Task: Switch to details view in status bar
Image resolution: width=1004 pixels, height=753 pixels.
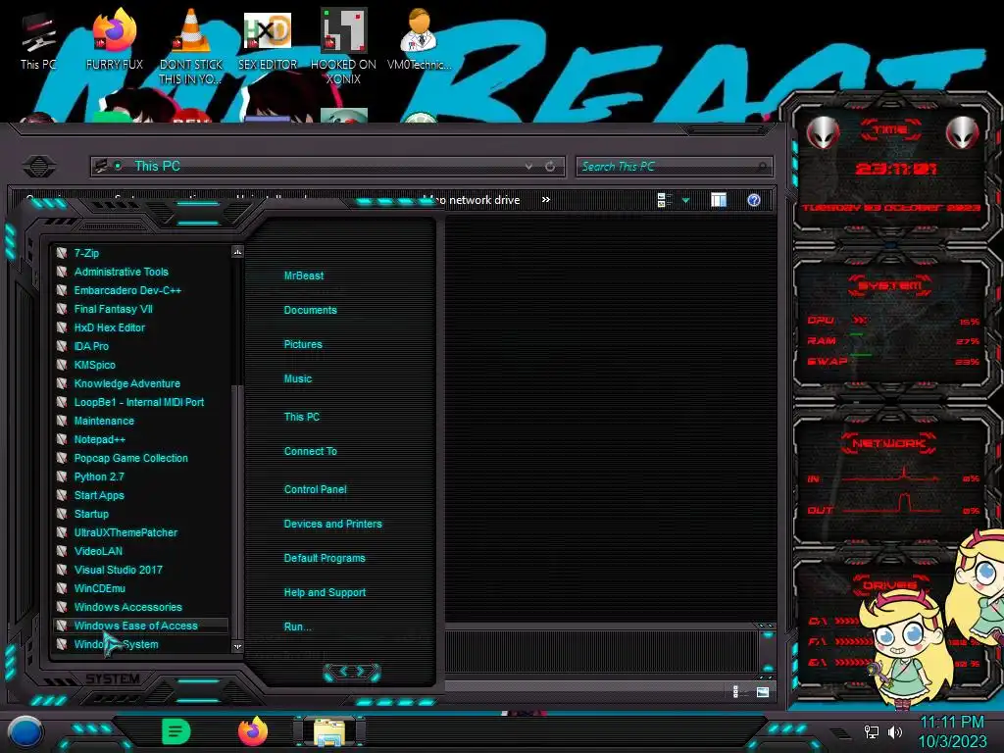Action: 735,692
